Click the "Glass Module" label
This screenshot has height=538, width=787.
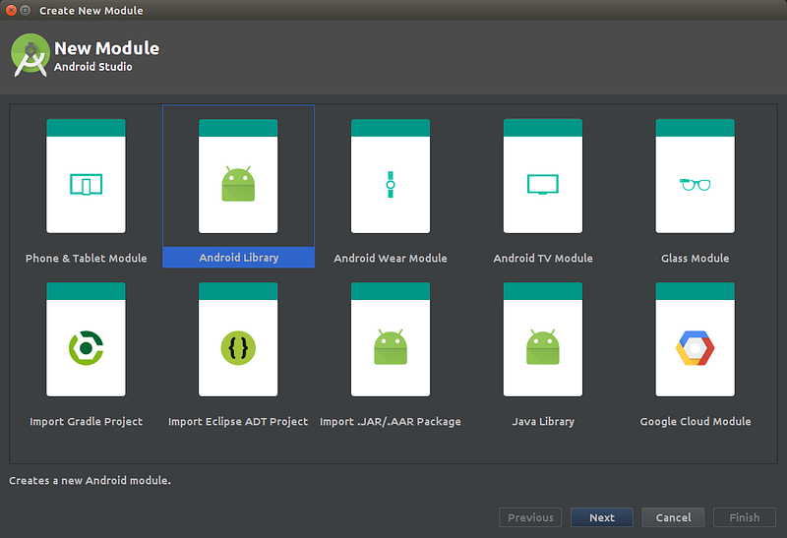click(x=696, y=259)
